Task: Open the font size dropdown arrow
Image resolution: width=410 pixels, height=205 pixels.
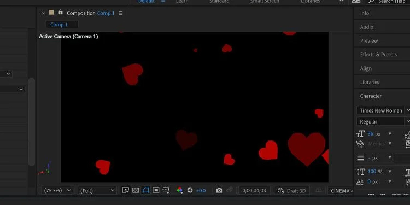Action: [x=390, y=134]
